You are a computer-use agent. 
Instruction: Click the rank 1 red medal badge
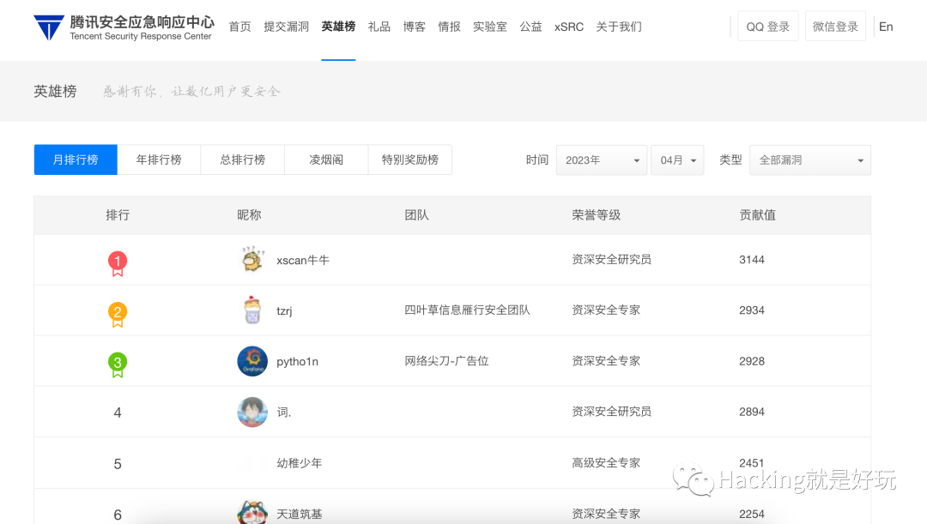click(x=118, y=263)
